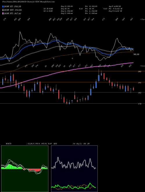
Task: Click the white DOW MT legend swatch
Action: [3, 10]
